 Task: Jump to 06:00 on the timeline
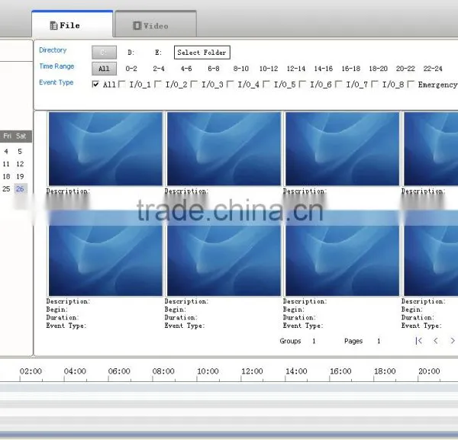pos(119,371)
